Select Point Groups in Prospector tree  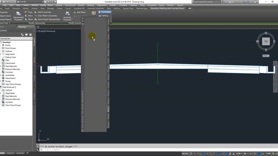point(10,48)
